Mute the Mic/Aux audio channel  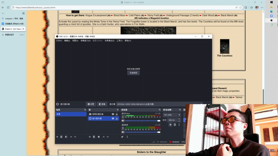coord(123,121)
